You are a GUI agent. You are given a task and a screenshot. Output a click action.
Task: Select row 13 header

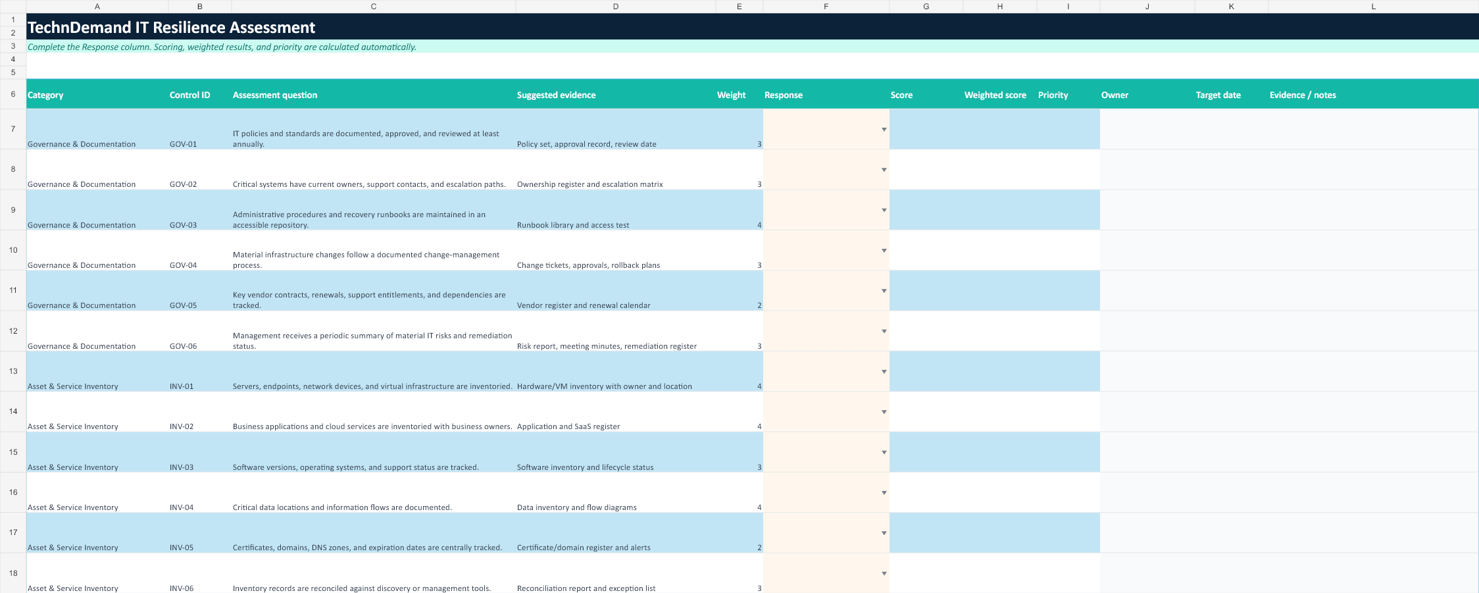click(13, 371)
